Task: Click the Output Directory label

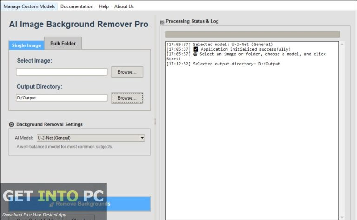Action: pos(40,87)
